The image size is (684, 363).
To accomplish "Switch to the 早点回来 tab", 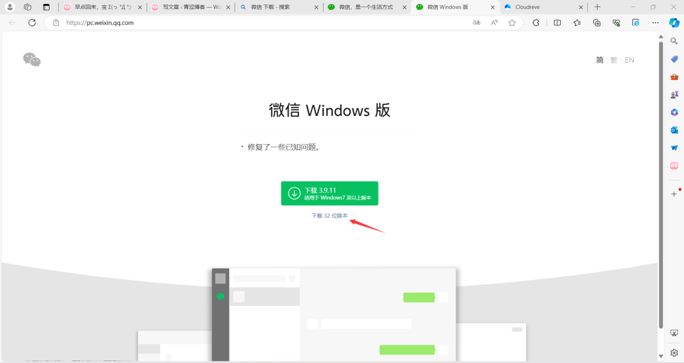I will [102, 7].
